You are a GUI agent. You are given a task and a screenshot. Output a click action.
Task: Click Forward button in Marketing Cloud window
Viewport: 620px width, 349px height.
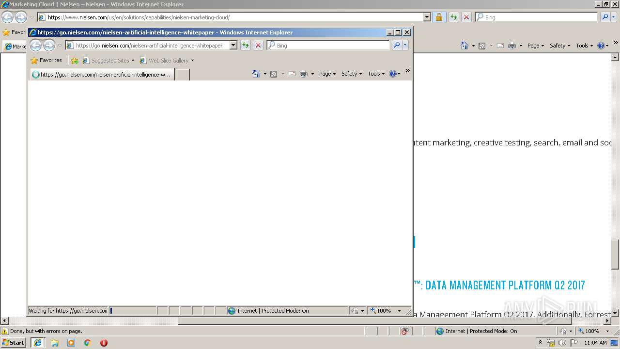click(21, 17)
